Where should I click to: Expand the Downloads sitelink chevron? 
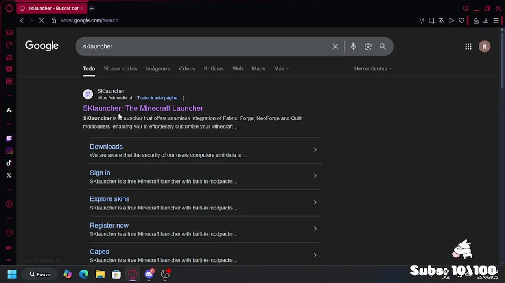pos(315,149)
